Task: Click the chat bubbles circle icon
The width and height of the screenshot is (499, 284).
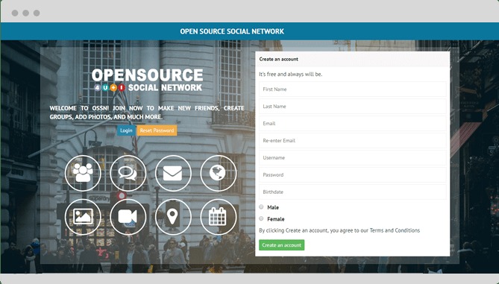Action: tap(128, 173)
